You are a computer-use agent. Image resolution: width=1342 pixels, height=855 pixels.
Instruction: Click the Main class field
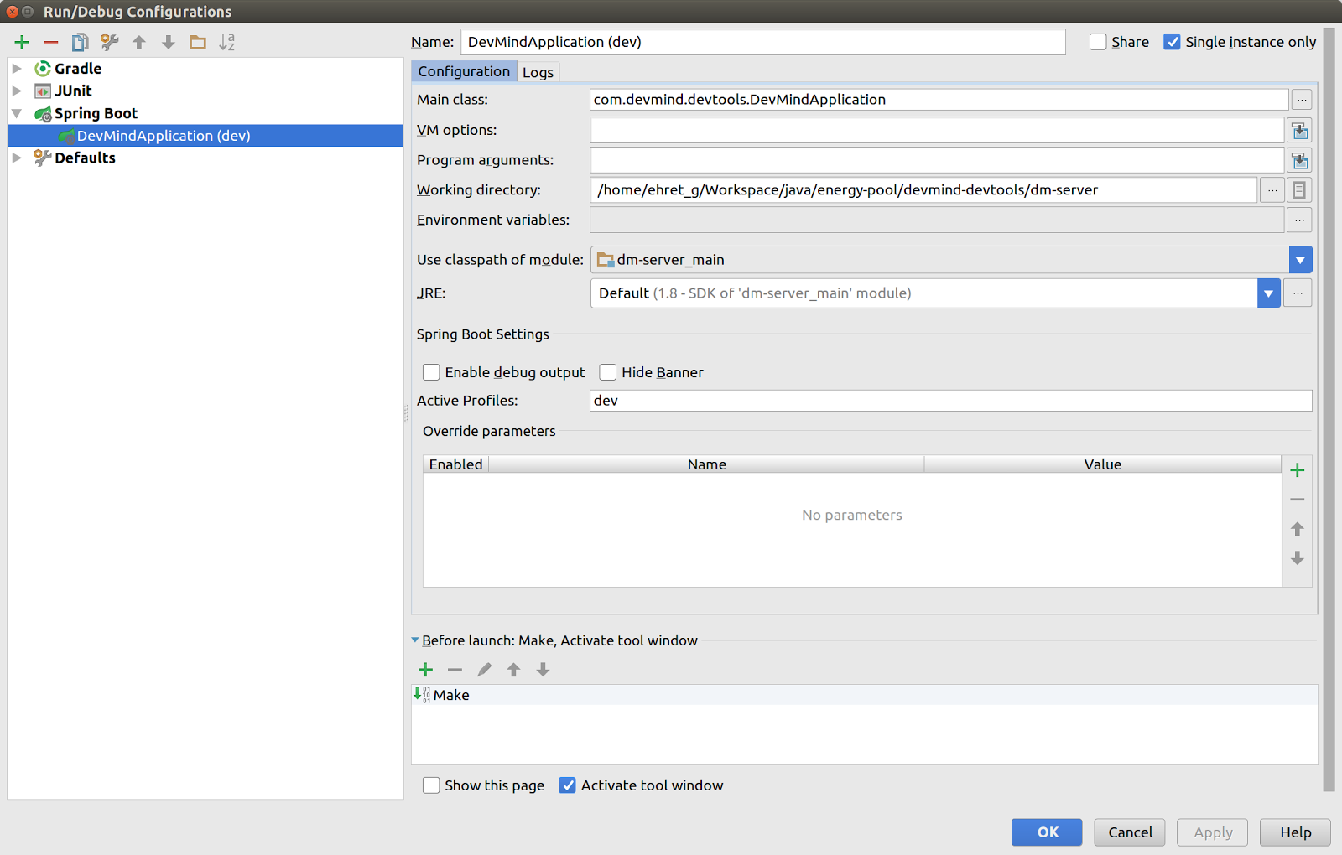[x=939, y=100]
